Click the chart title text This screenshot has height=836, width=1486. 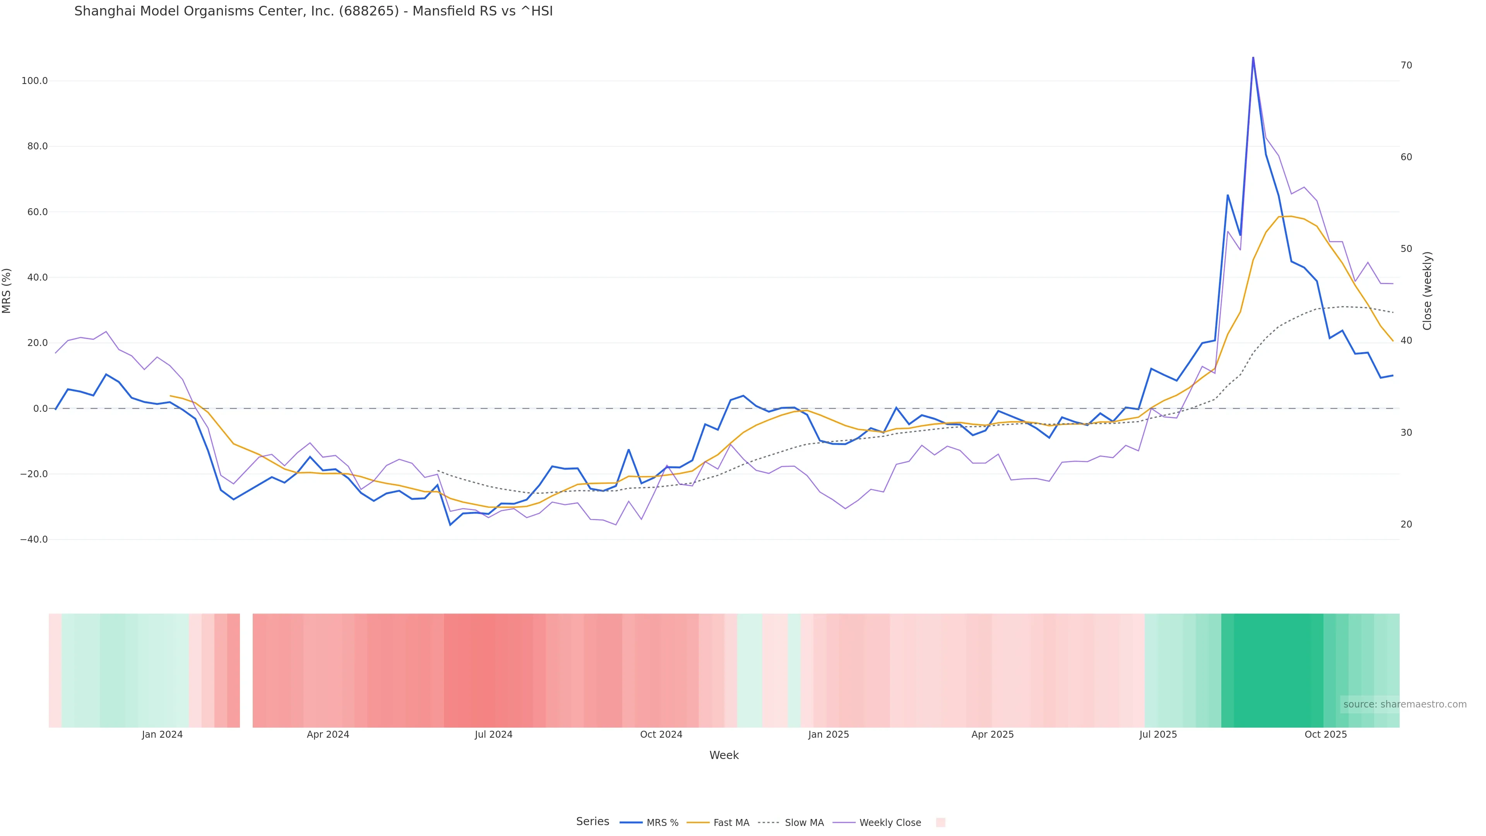coord(313,11)
